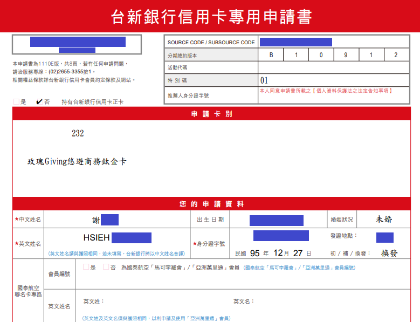
Task: Tick 是 for Cathay Pacific Marco Polo member
Action: point(86,267)
